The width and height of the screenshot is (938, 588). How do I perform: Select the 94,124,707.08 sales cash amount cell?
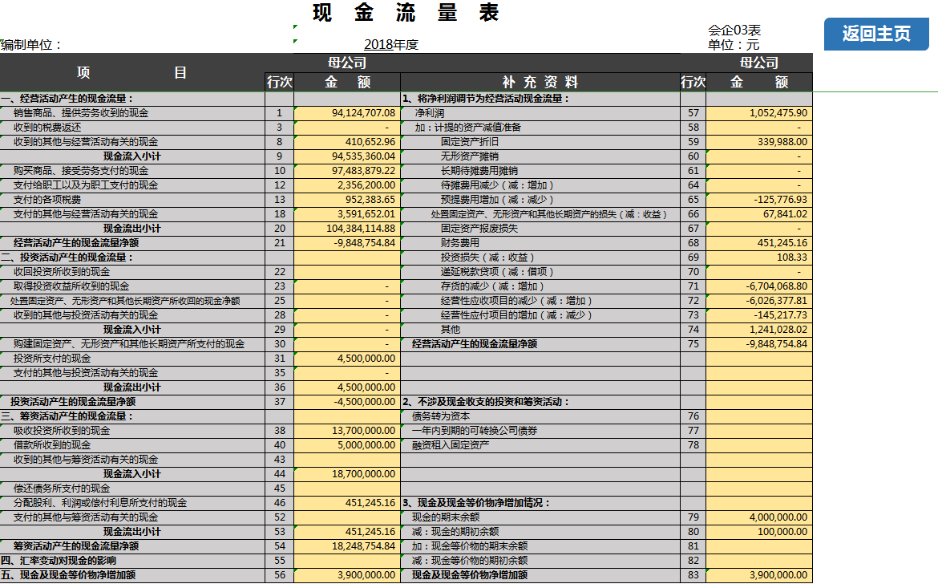[x=346, y=113]
